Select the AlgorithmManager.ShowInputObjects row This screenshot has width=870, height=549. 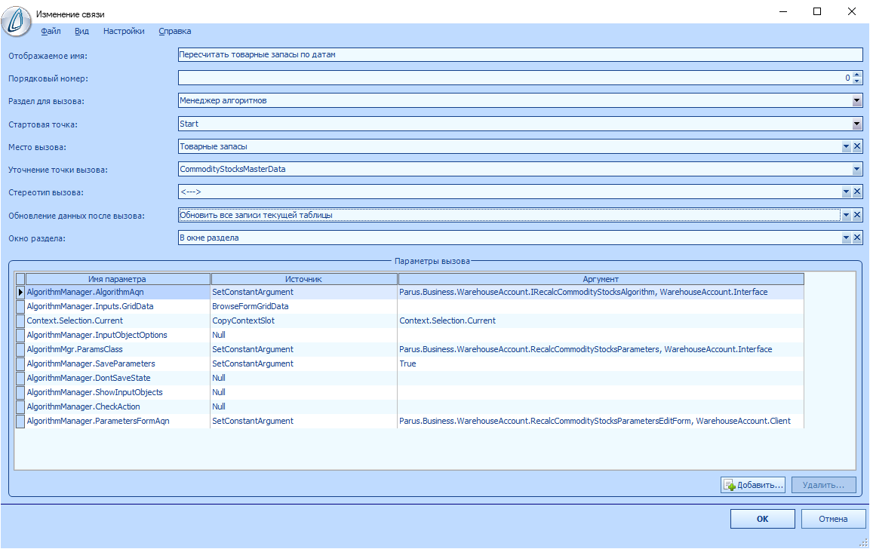tap(410, 392)
